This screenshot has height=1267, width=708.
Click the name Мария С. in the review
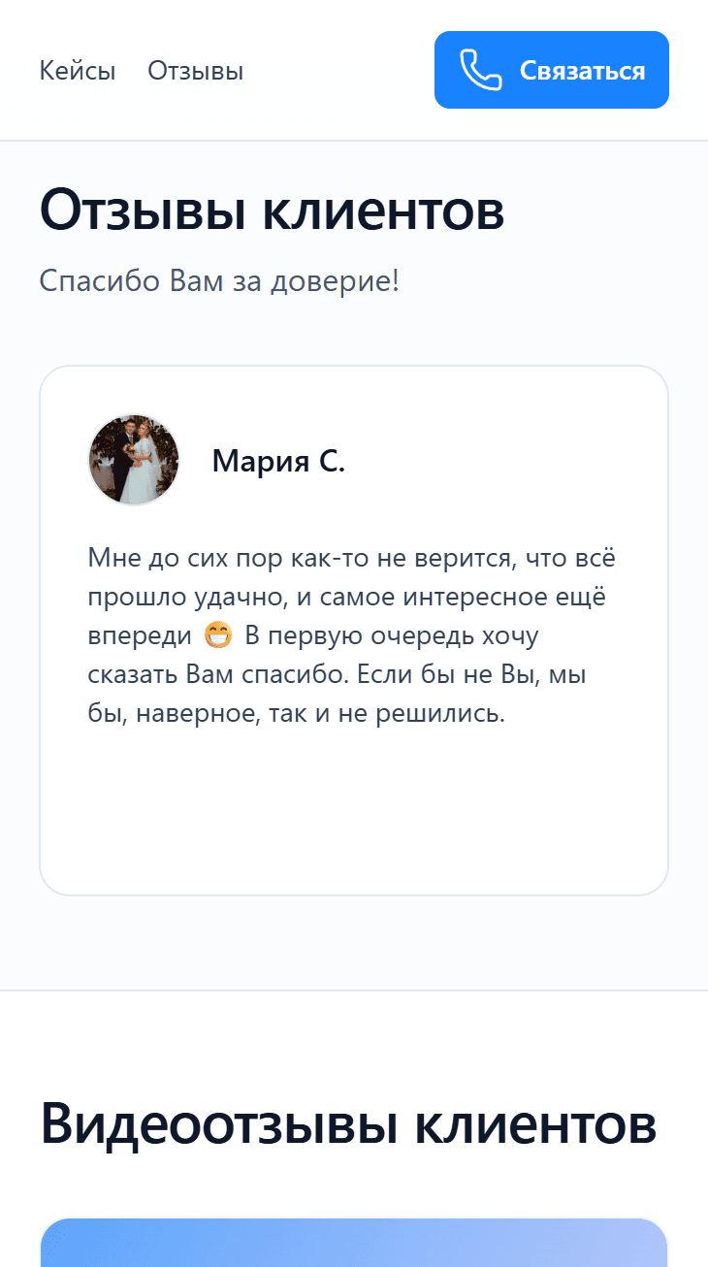point(277,461)
